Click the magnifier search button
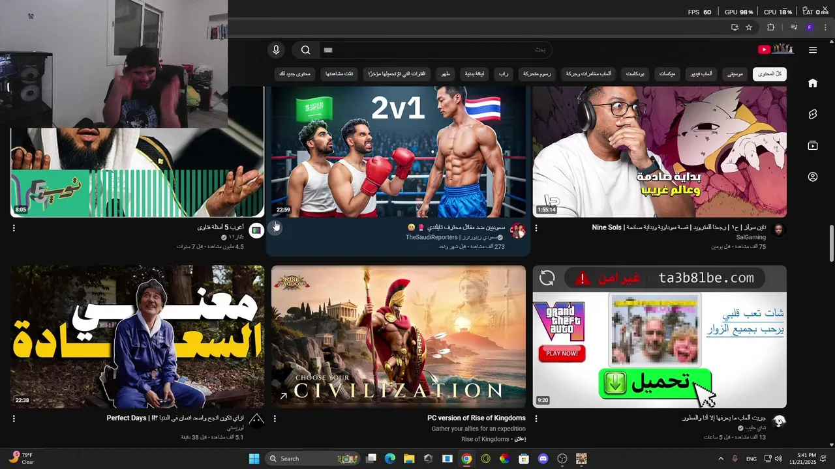Viewport: 835px width, 469px height. (305, 50)
